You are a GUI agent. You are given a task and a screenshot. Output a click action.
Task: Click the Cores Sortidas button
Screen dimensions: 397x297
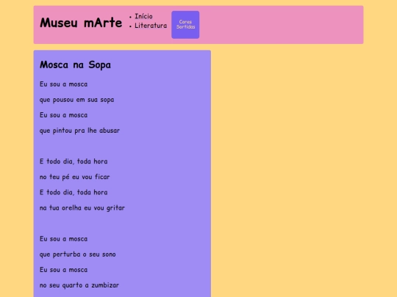185,25
